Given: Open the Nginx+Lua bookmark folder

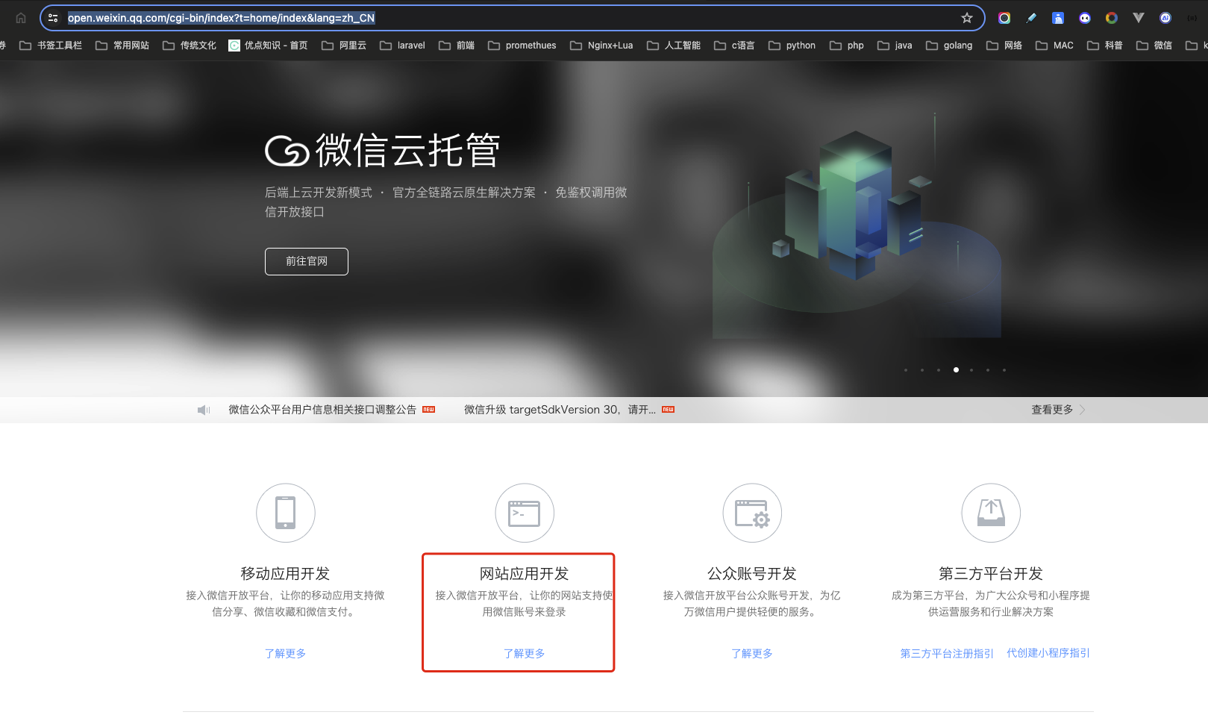Looking at the screenshot, I should coord(601,46).
